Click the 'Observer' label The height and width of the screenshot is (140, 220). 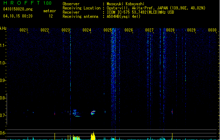[71, 4]
